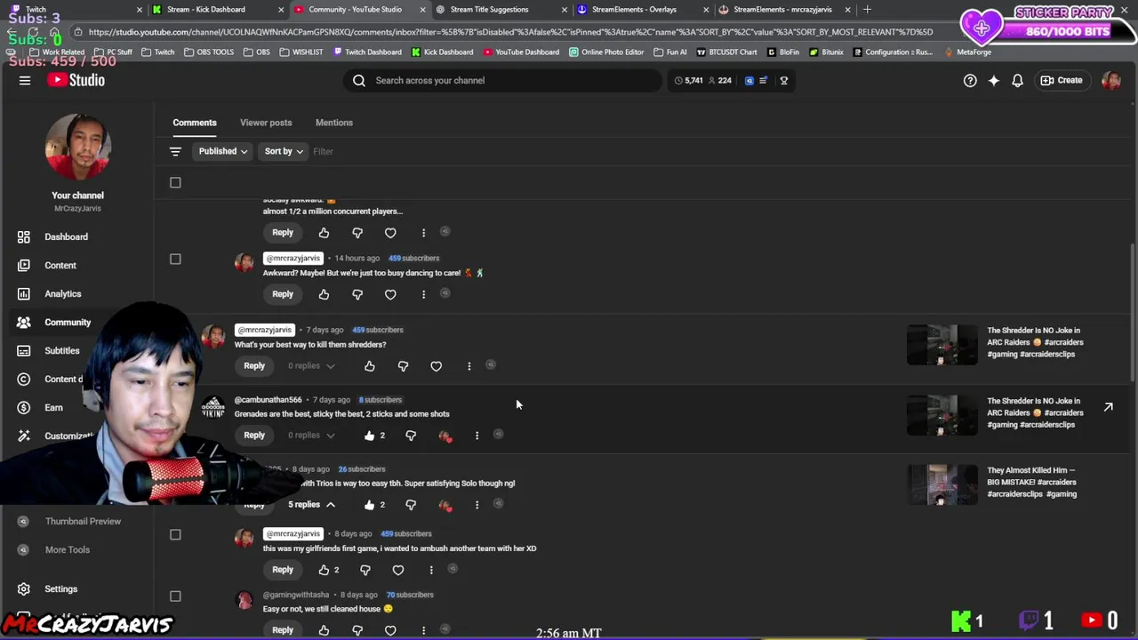Switch to Stream - Kick Dashboard browser tab
The image size is (1138, 640).
206,9
